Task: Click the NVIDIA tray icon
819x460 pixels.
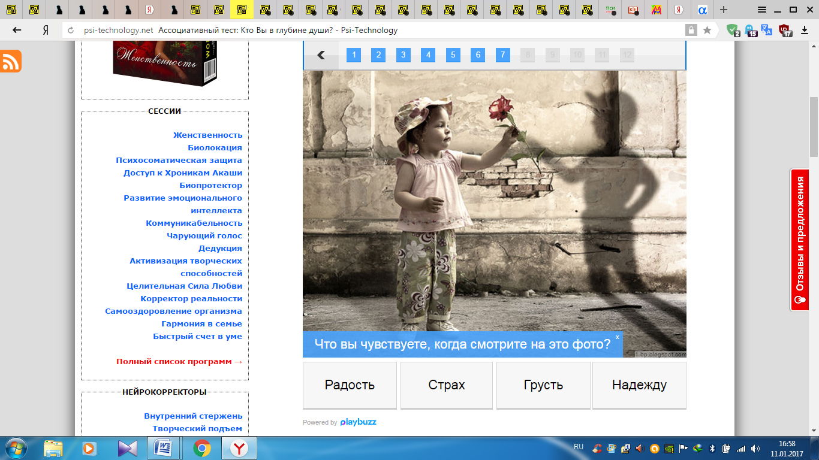Action: [669, 448]
